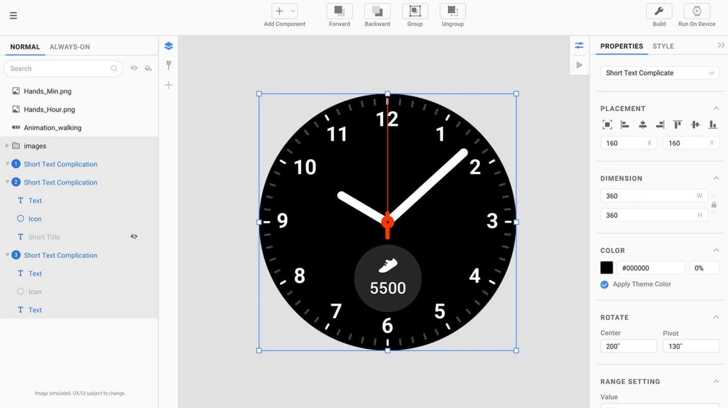Collapse the Placement section
The image size is (728, 408).
(x=716, y=108)
